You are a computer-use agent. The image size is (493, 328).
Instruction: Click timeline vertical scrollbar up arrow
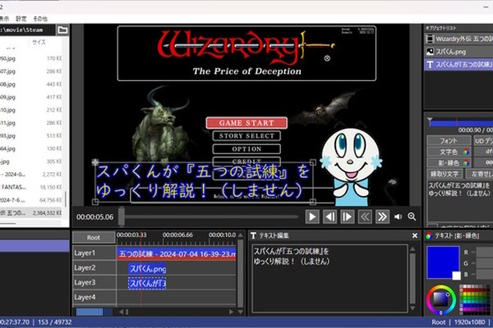(x=241, y=235)
